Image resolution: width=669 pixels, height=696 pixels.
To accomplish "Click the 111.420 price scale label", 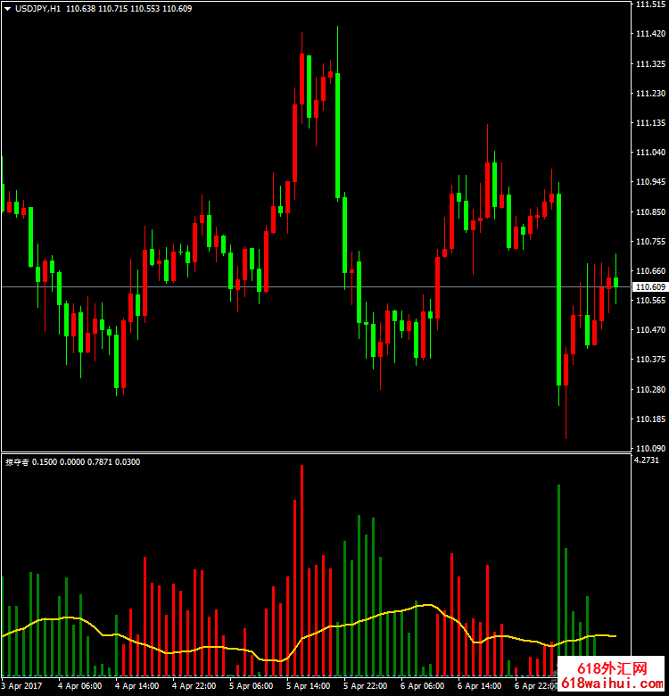I will tap(648, 35).
